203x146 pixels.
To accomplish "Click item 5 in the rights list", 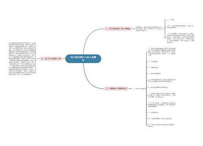I will click(162, 81).
